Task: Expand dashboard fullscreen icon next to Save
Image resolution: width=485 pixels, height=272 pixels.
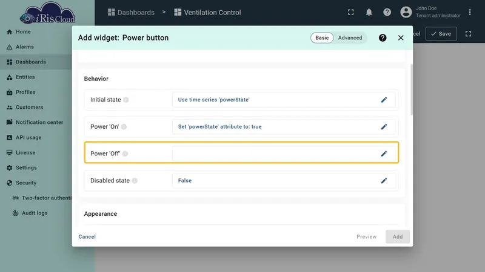Action: (468, 34)
